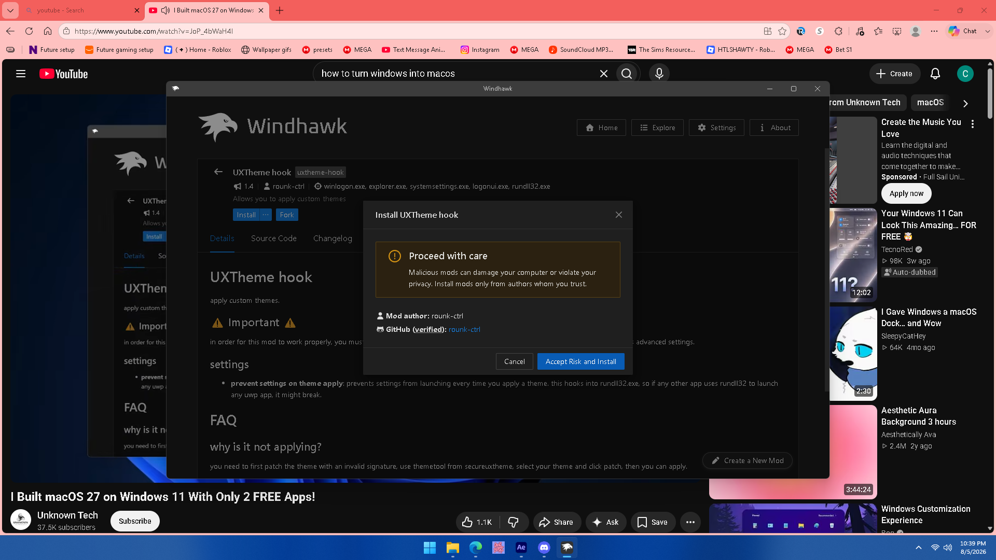
Task: Open the Instagram bookmark
Action: coord(480,50)
